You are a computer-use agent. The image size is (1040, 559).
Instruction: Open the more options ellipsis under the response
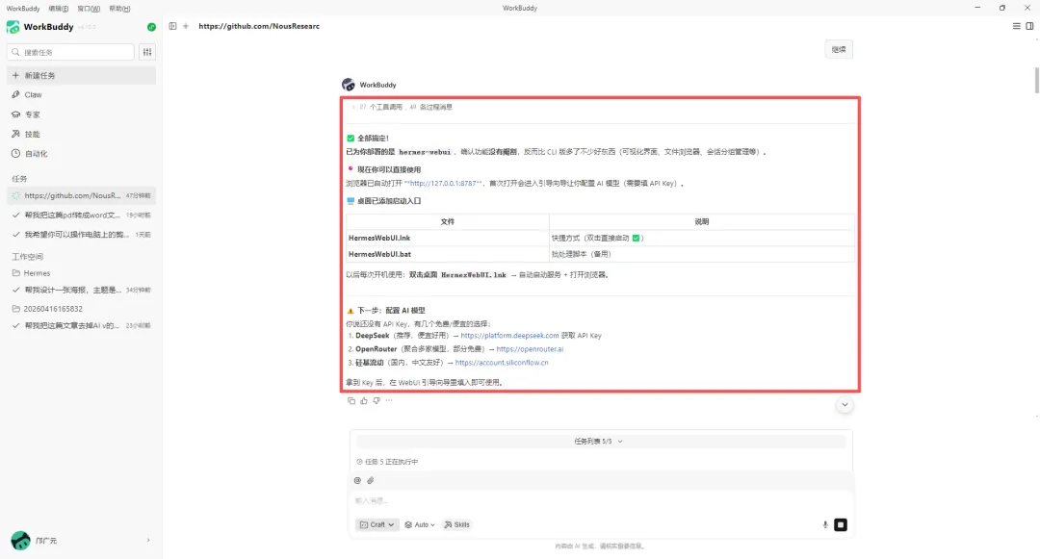click(389, 400)
